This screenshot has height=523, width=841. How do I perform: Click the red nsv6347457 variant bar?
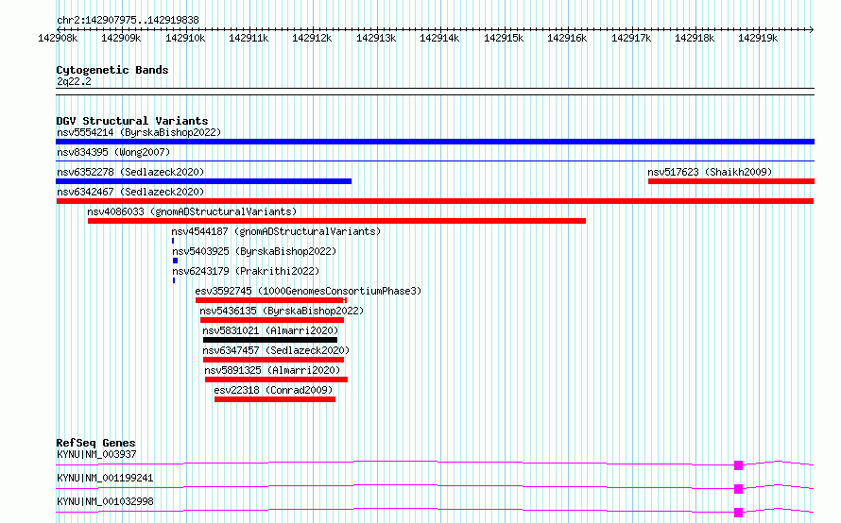[x=273, y=360]
